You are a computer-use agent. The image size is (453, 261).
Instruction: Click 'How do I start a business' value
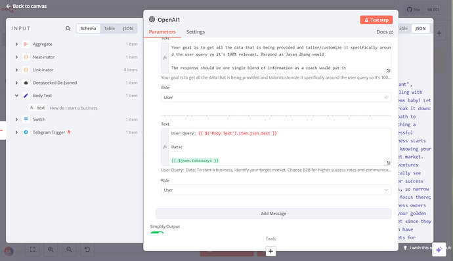[74, 108]
